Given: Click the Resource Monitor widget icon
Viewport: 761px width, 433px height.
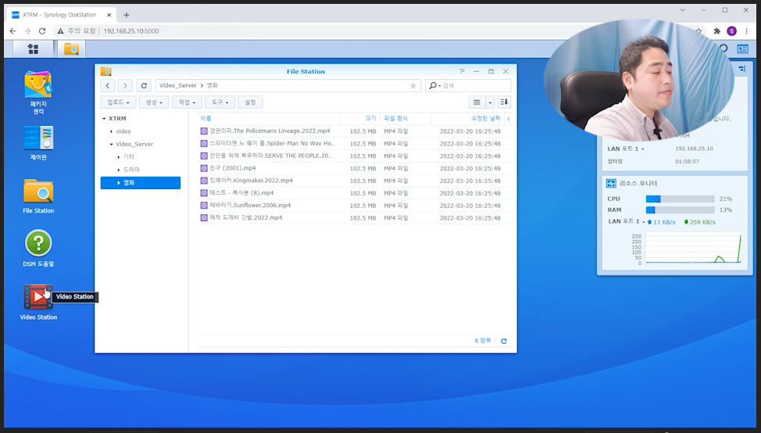Looking at the screenshot, I should 611,184.
